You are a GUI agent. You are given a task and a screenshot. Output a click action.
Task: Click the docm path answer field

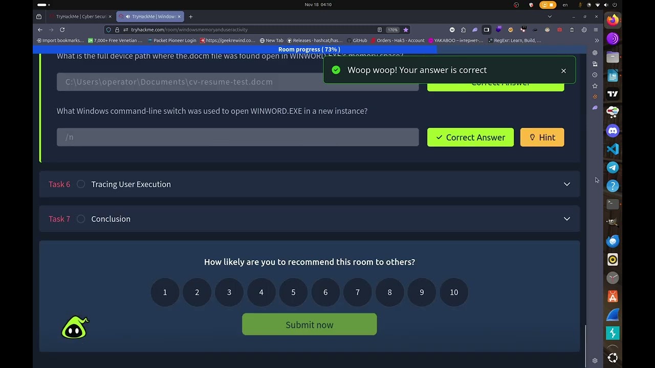point(237,82)
